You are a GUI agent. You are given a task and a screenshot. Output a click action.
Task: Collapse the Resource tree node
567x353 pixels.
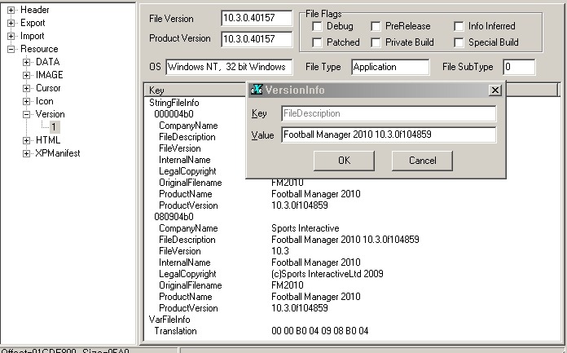[11, 49]
